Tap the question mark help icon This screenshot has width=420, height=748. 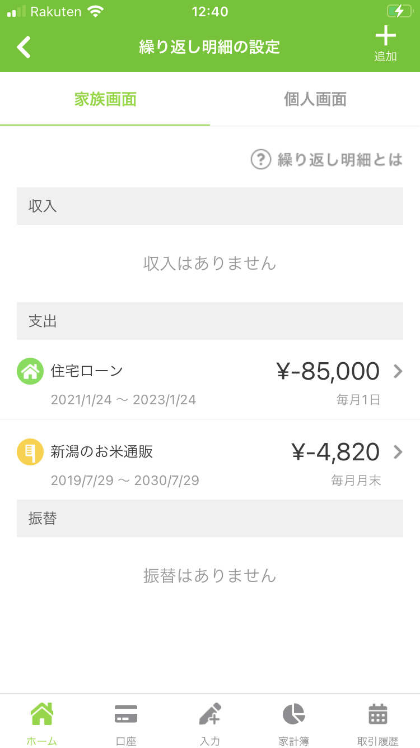(260, 160)
